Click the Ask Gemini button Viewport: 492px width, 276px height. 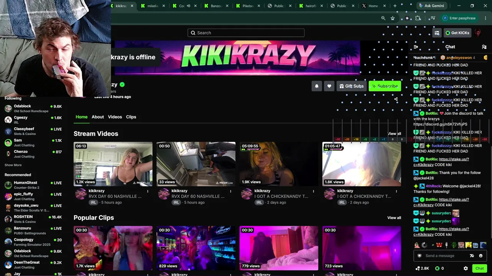point(431,6)
